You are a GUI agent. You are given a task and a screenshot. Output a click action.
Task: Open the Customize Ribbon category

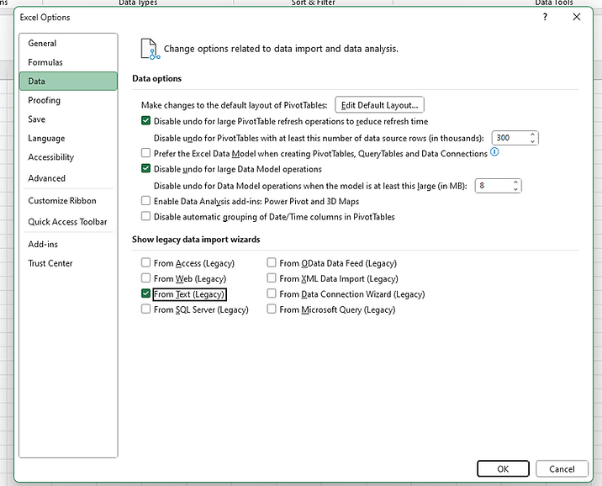click(68, 201)
